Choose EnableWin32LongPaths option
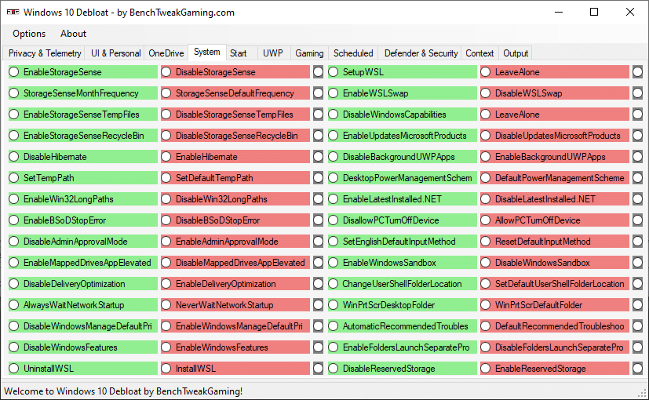The height and width of the screenshot is (400, 649). coord(82,199)
